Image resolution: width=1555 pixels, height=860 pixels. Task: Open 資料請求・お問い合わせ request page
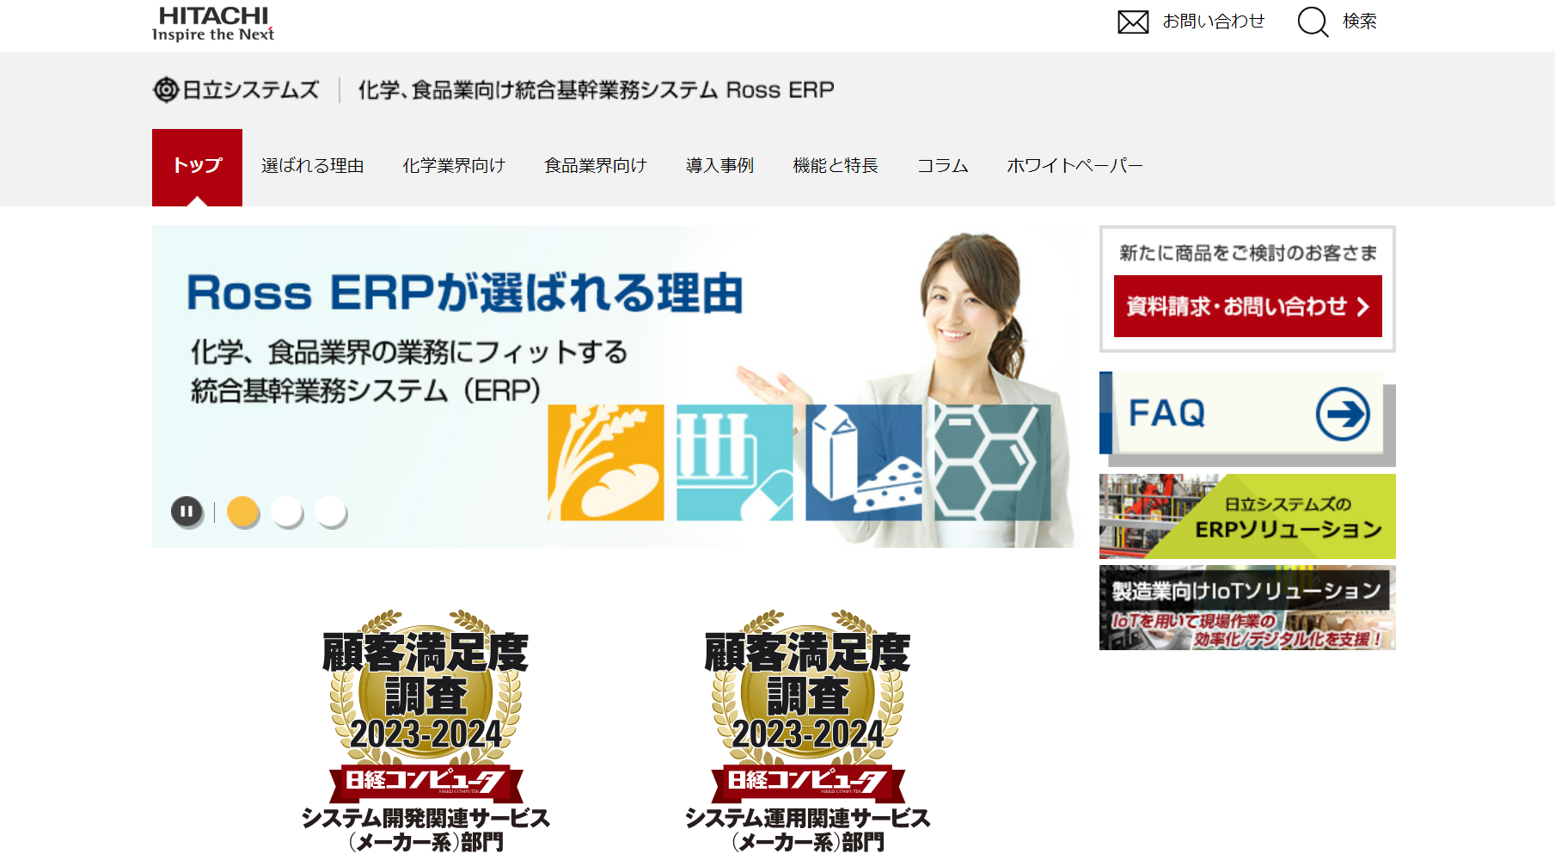click(1247, 306)
